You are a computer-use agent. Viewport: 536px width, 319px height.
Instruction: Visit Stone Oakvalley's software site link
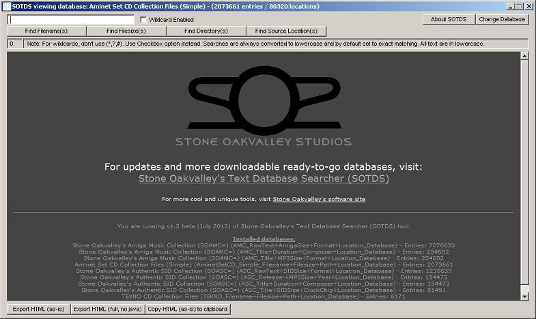[319, 199]
